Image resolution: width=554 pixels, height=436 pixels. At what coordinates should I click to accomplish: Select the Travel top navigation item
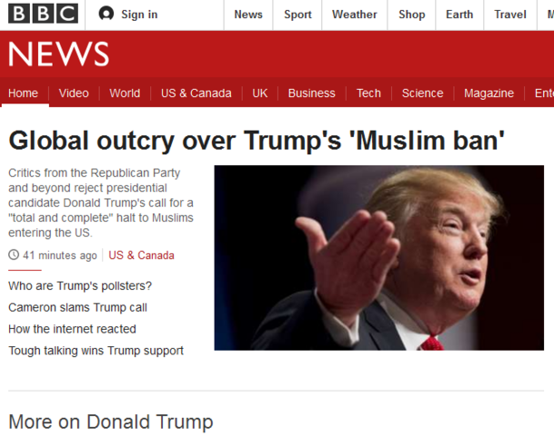click(x=510, y=15)
